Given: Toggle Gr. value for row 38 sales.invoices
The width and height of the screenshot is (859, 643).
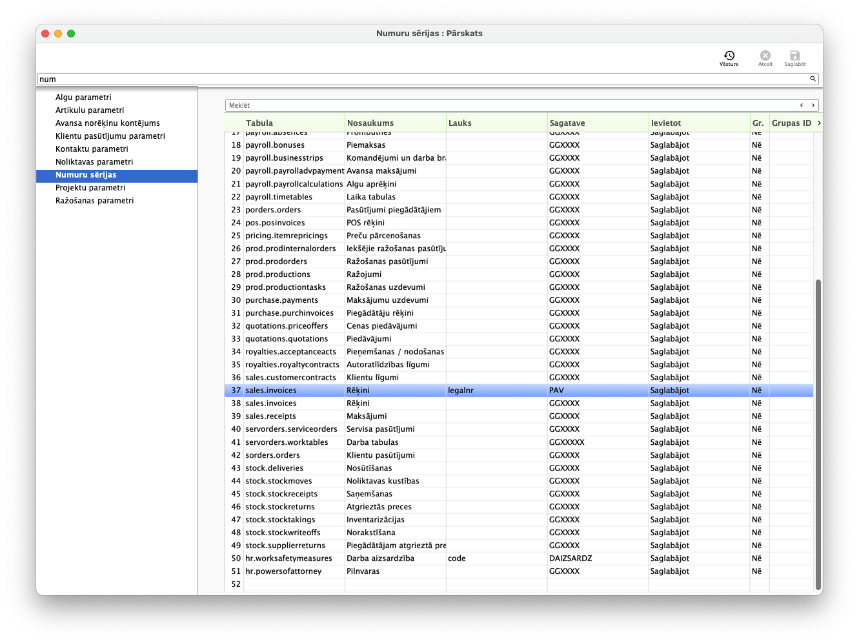Looking at the screenshot, I should pos(757,403).
